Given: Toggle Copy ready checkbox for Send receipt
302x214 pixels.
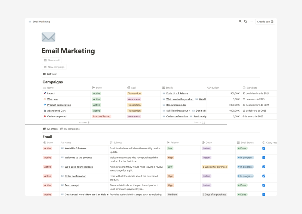Looking at the screenshot, I should coord(264,185).
